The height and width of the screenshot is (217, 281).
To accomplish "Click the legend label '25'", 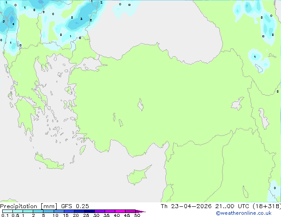I will [x=86, y=215].
